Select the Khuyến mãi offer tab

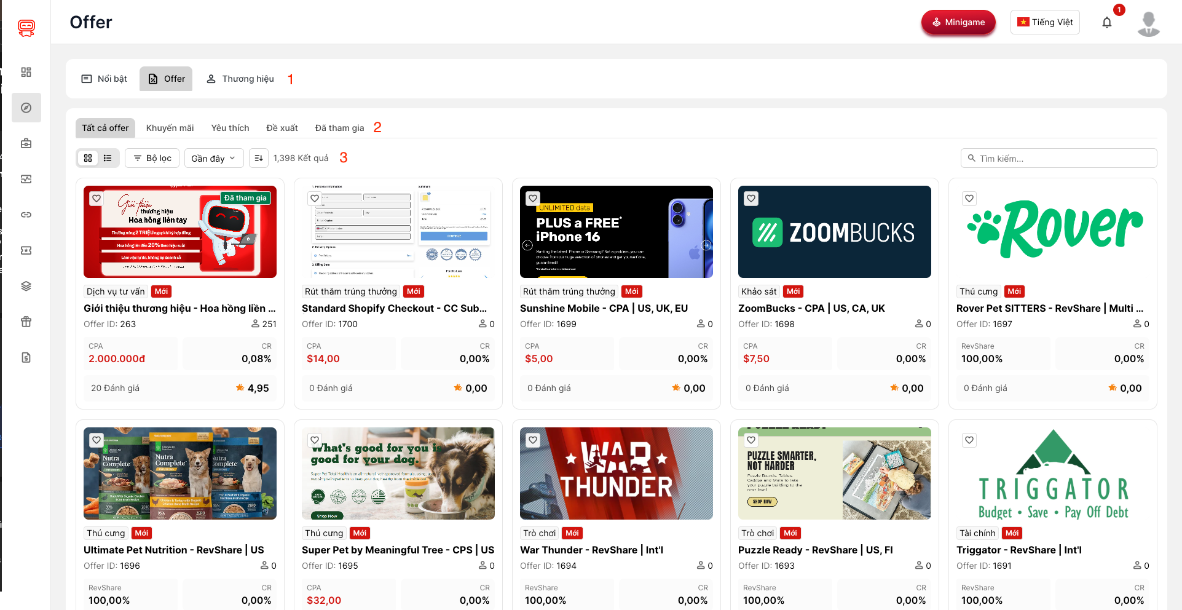click(170, 128)
